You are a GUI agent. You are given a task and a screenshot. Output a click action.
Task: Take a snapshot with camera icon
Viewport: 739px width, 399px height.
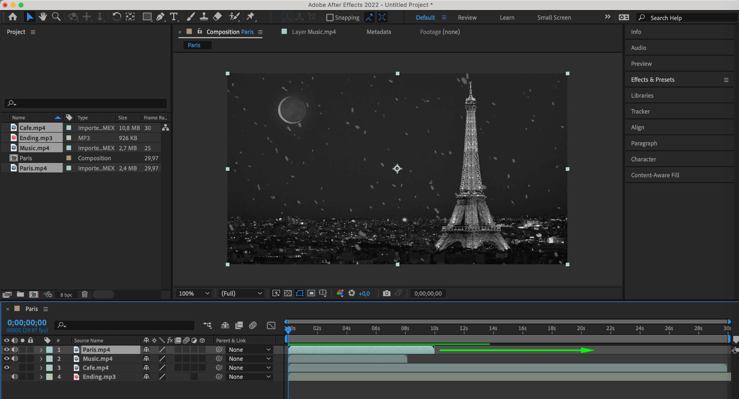point(386,293)
